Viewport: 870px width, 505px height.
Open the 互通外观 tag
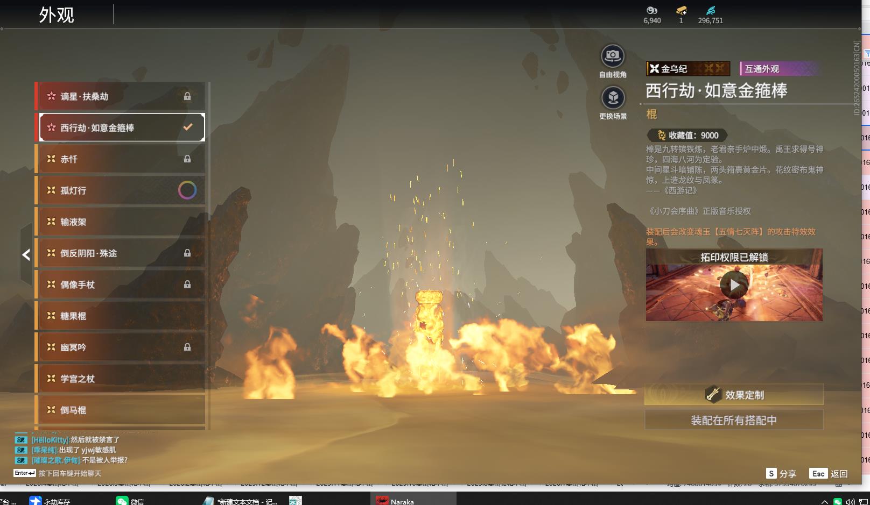pyautogui.click(x=779, y=69)
